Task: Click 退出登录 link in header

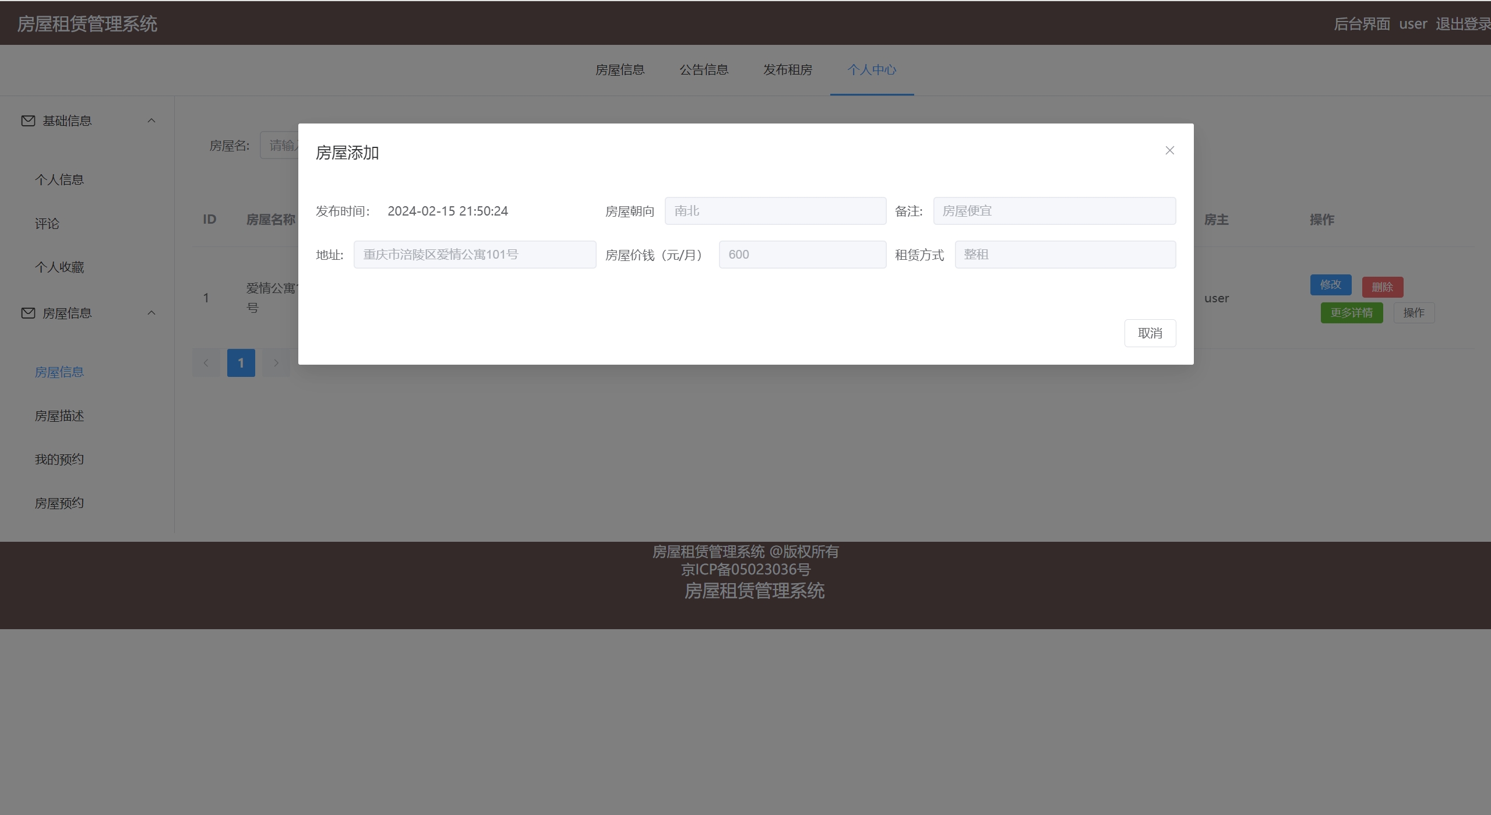Action: [x=1462, y=24]
